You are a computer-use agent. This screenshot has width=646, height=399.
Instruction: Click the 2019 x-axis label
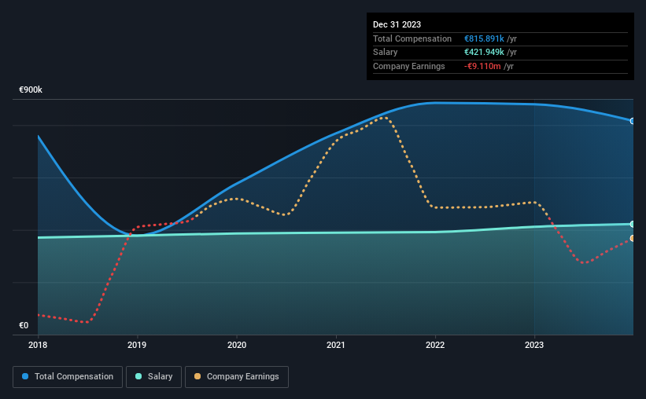(137, 345)
